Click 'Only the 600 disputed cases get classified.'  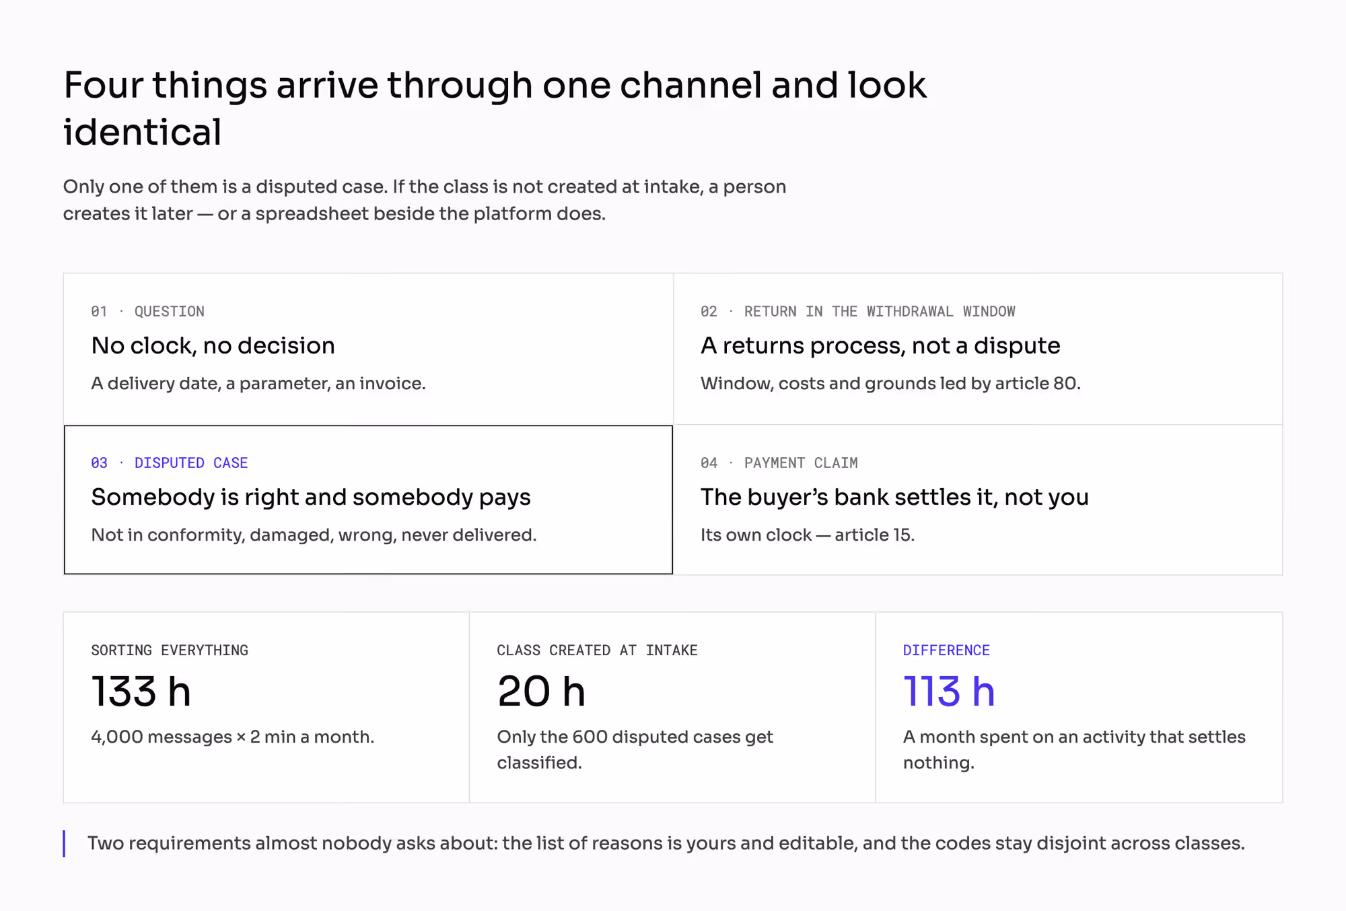pos(635,749)
